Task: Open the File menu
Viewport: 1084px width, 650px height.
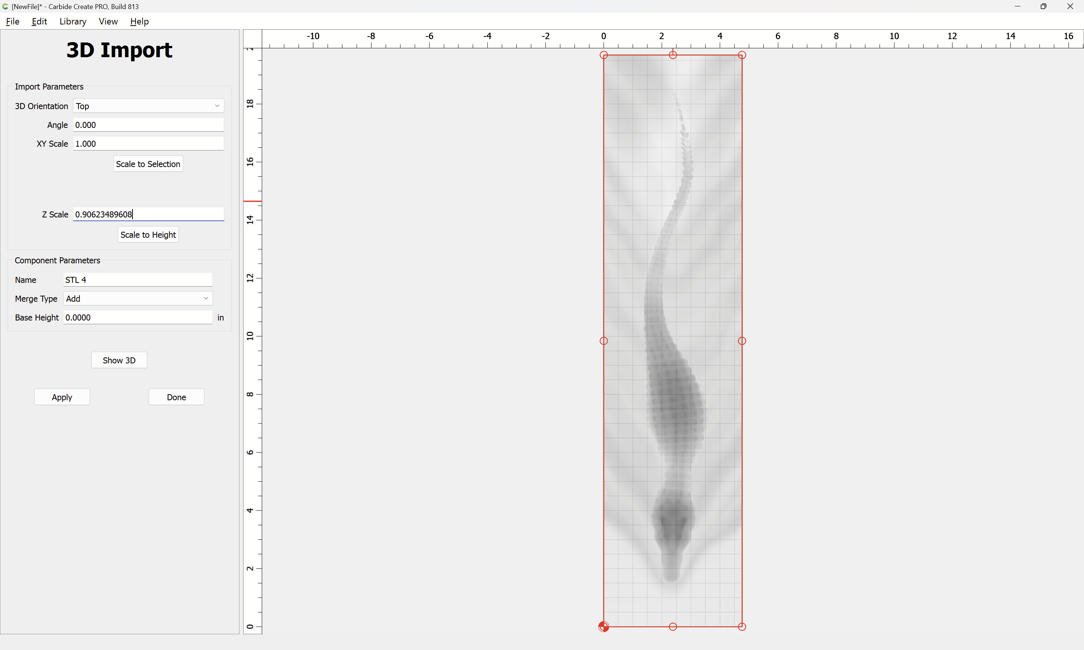Action: 12,21
